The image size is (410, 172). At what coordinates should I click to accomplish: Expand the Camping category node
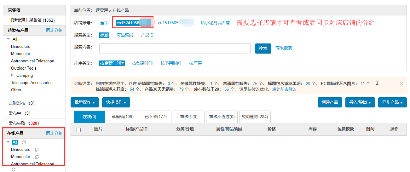click(12, 75)
